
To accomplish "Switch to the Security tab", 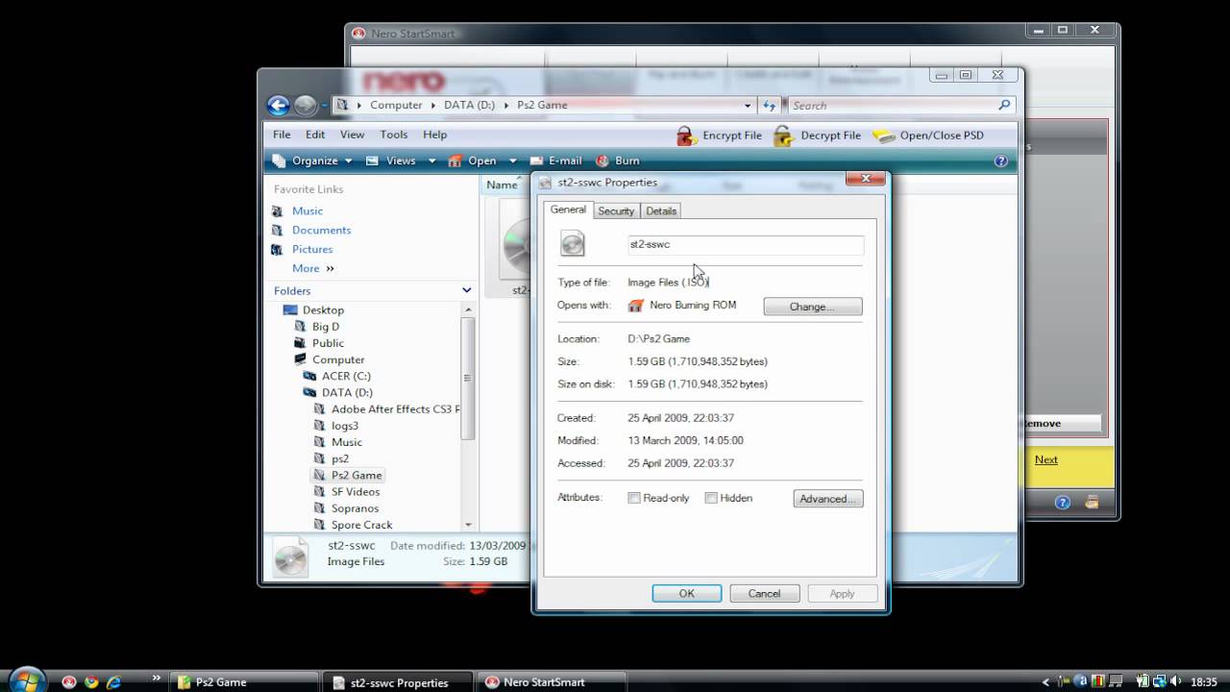I will (616, 210).
